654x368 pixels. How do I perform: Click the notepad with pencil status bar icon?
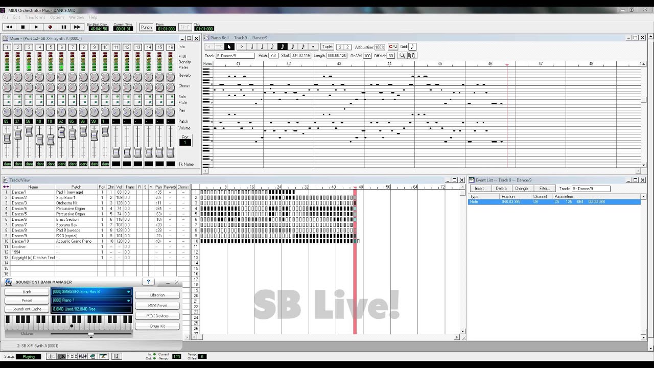click(x=103, y=356)
